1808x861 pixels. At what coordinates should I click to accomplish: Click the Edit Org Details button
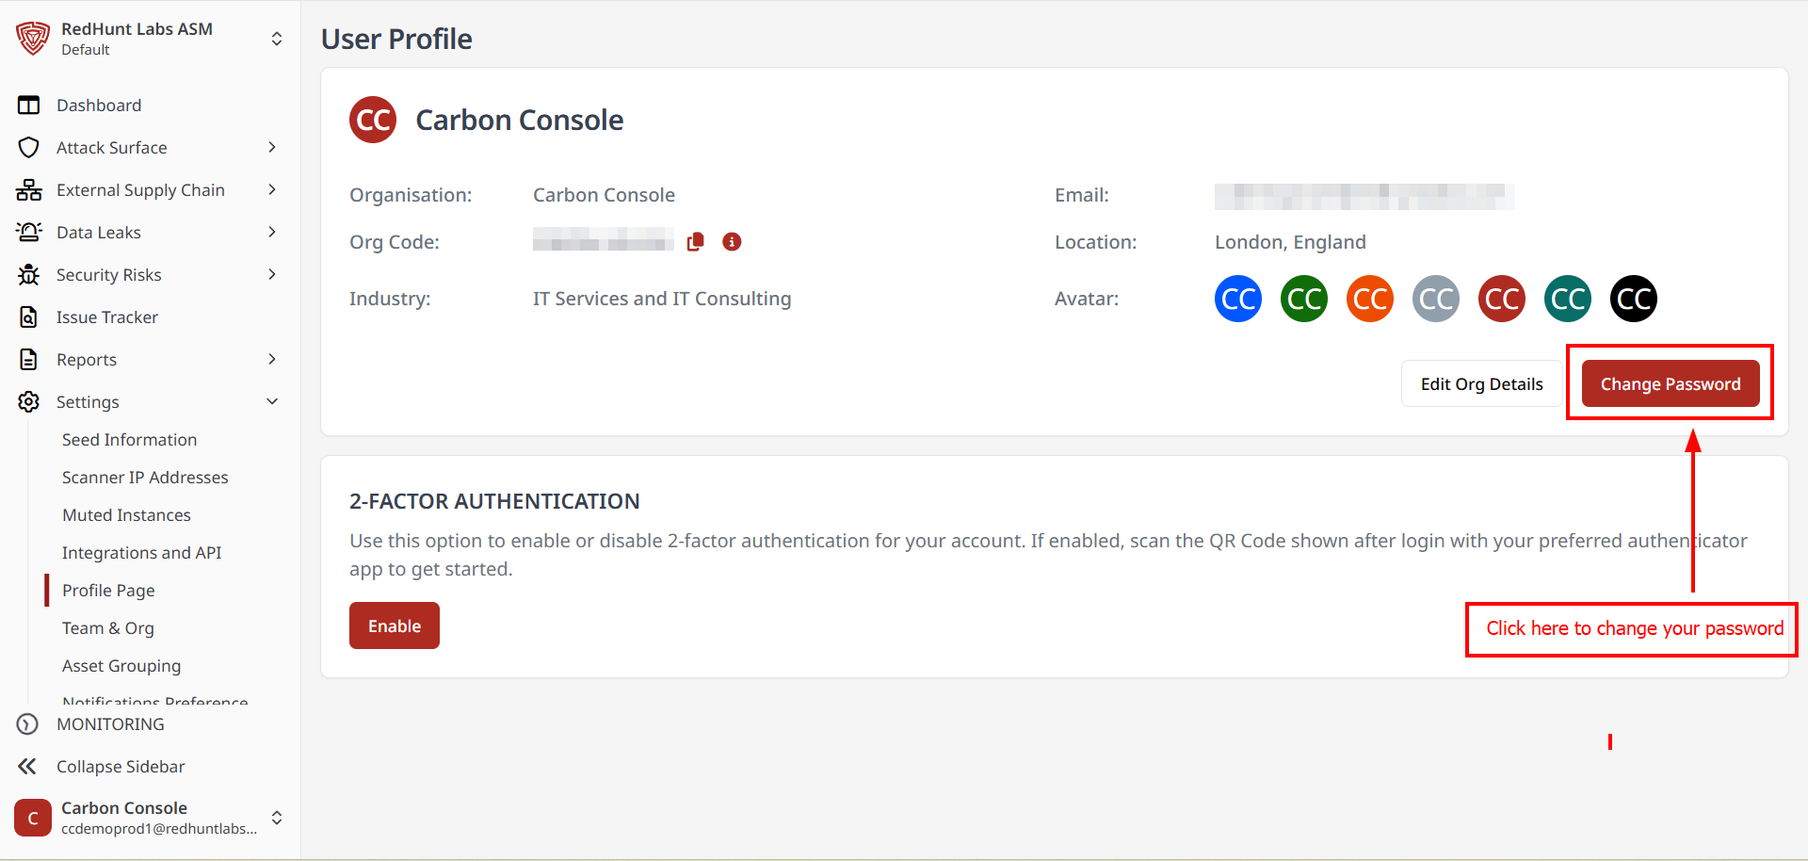coord(1482,383)
